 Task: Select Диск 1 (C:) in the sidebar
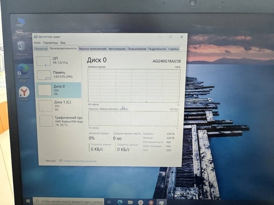coord(59,106)
